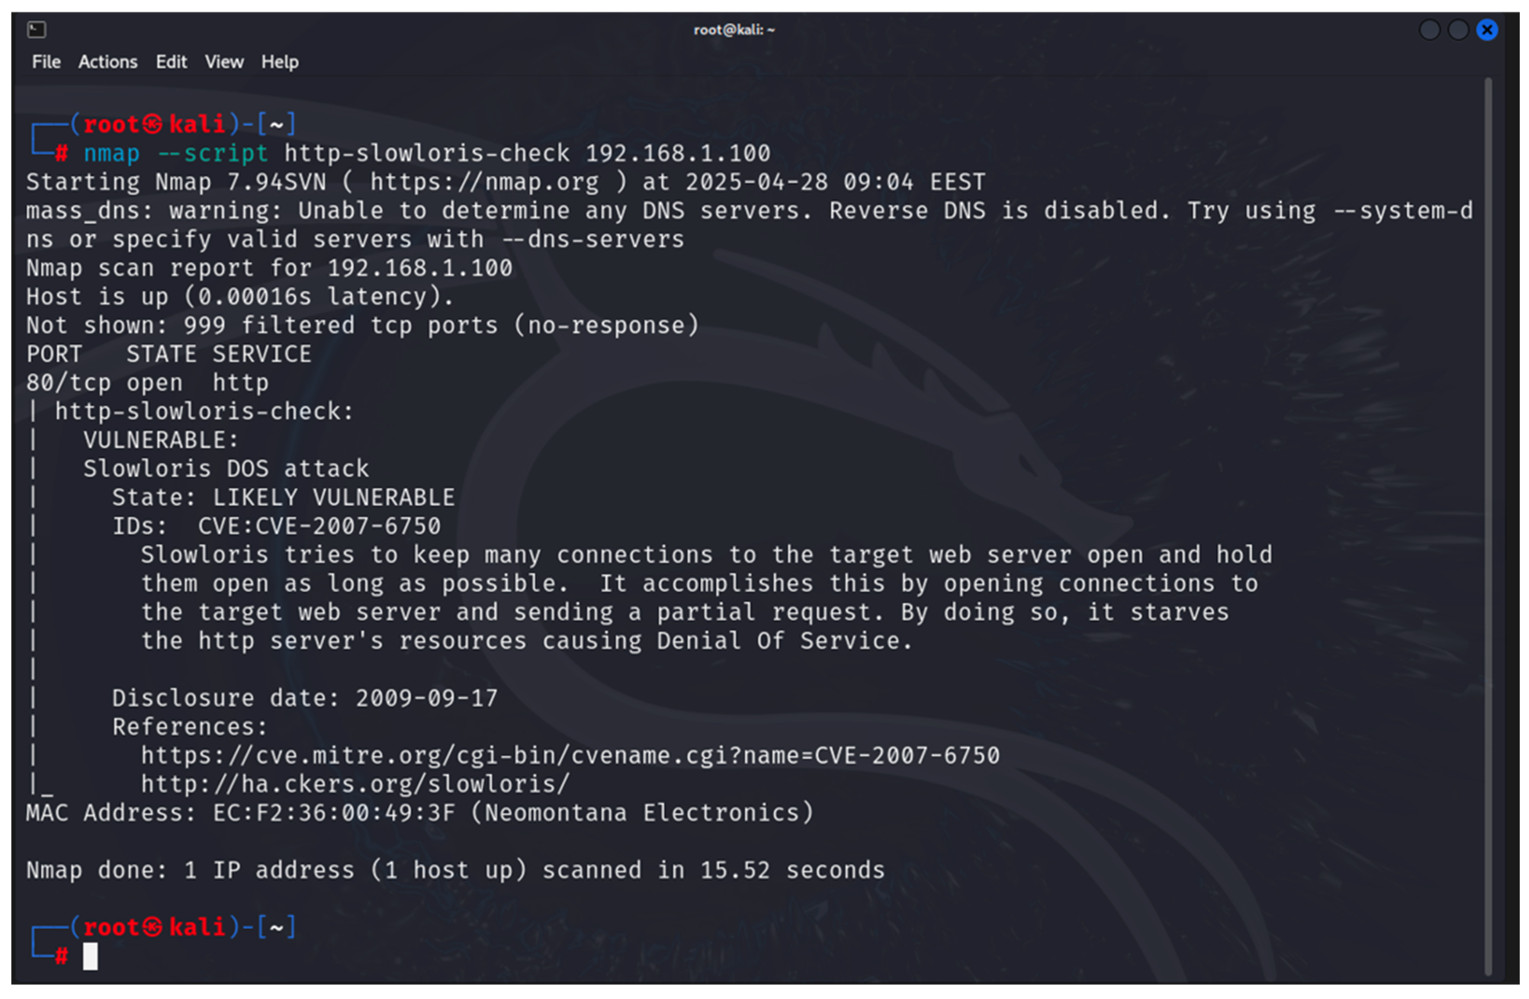The image size is (1529, 999).
Task: Click the terminal's vertical scrollbar
Action: click(1487, 514)
